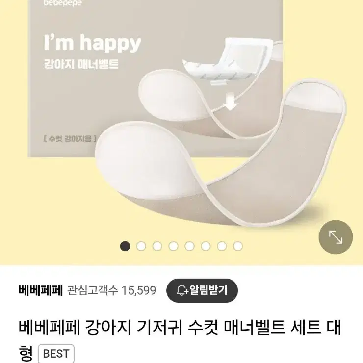Click the 수컷 강아지용 label on box
The image size is (363, 363).
coord(70,139)
